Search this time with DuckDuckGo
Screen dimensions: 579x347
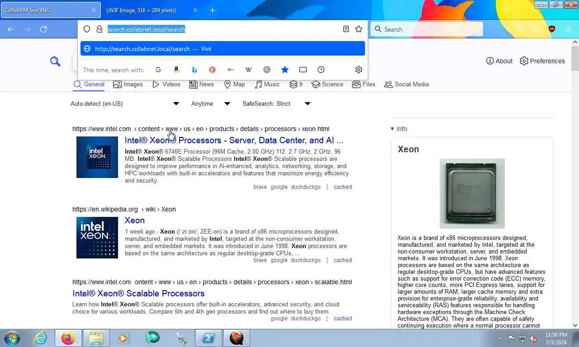tap(212, 70)
